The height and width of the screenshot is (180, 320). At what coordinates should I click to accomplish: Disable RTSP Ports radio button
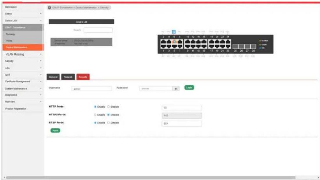[x=108, y=123]
